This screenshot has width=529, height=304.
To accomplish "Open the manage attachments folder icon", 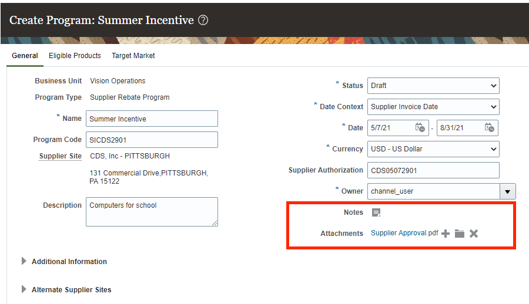I will (460, 234).
